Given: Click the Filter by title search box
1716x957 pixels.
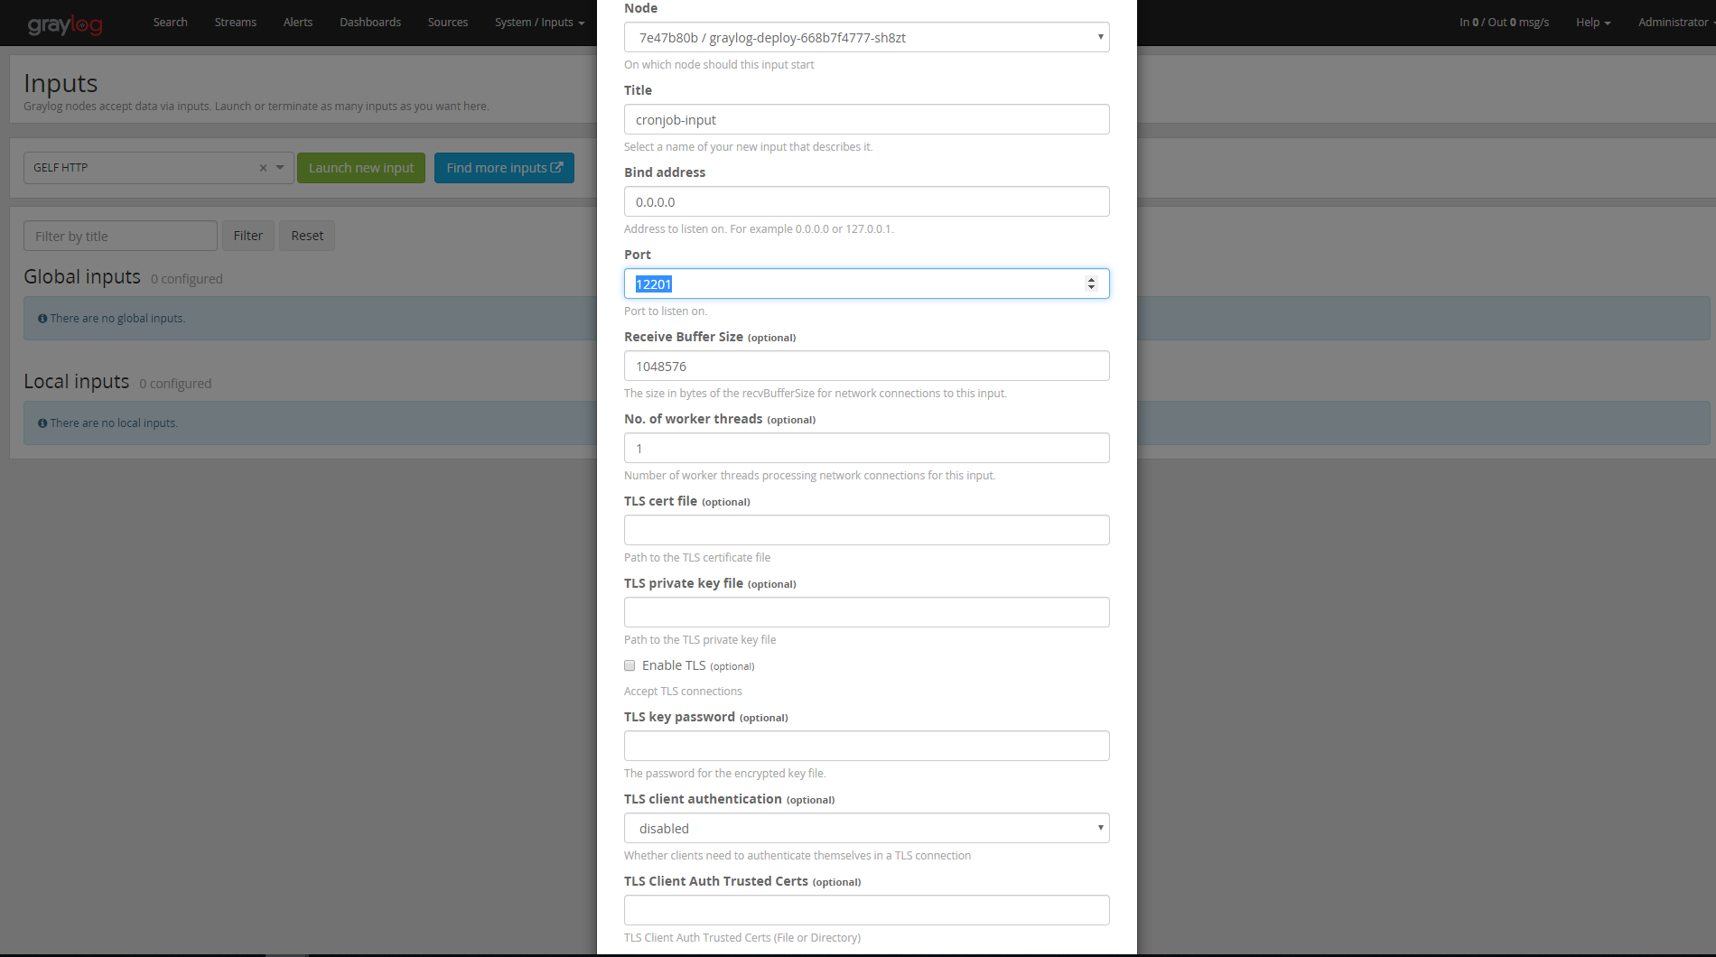Looking at the screenshot, I should click(120, 236).
